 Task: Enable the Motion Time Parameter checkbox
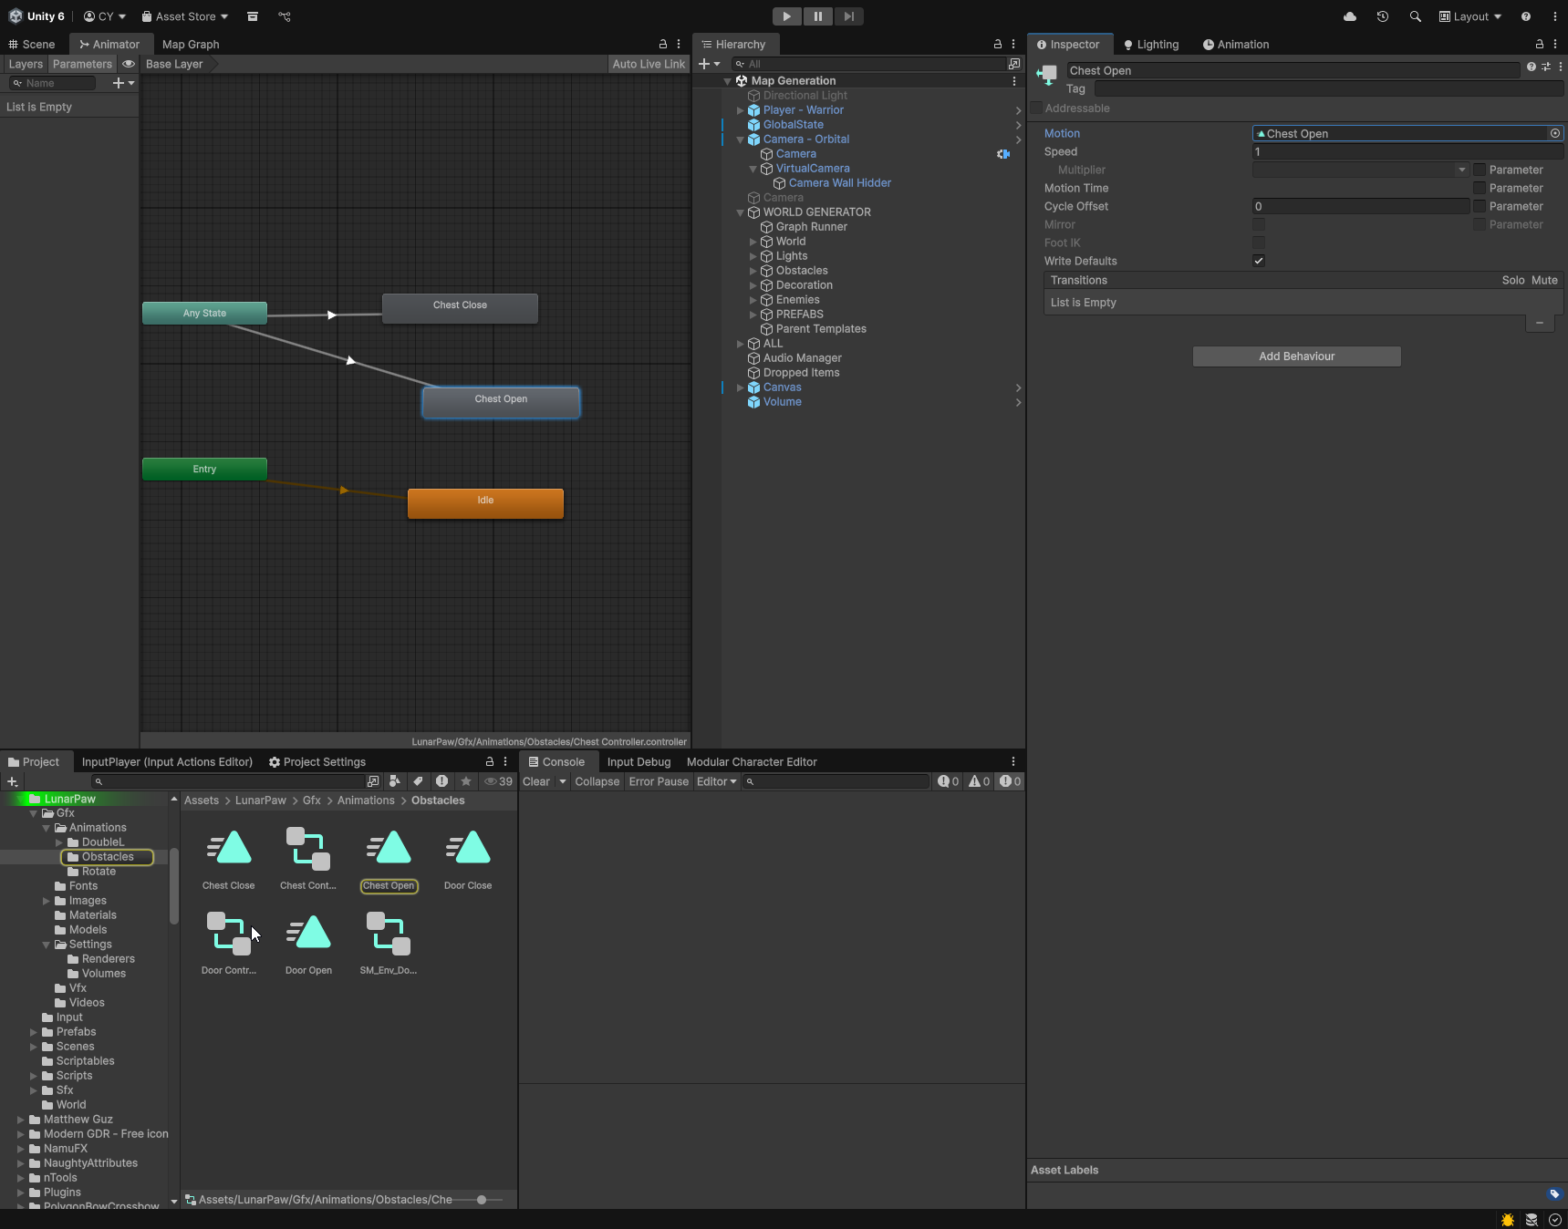[1480, 188]
